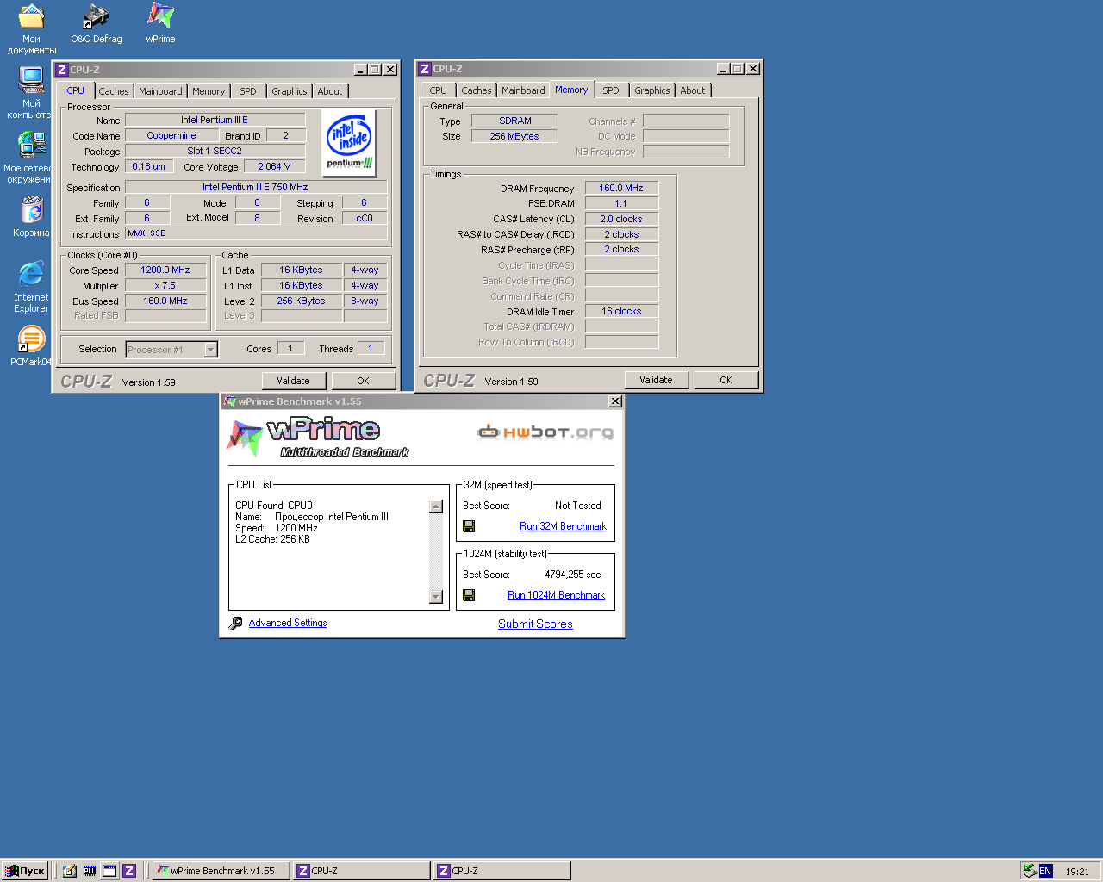This screenshot has width=1103, height=882.
Task: Open the Mainboard tab in the right CPU-Z
Action: [523, 90]
